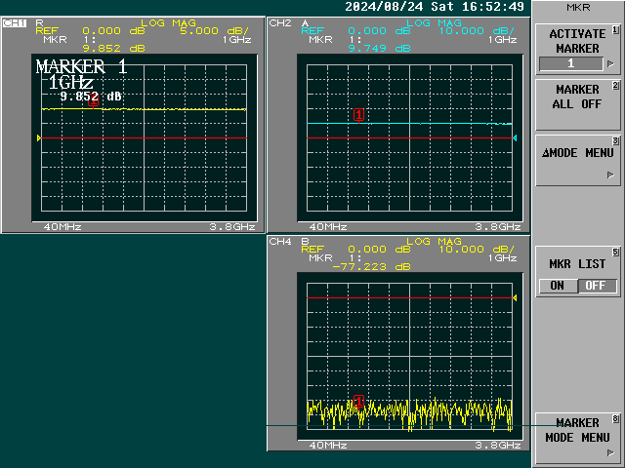Click CH4 stop frequency 3.8GHz
Viewport: 625px width, 468px height.
[498, 446]
